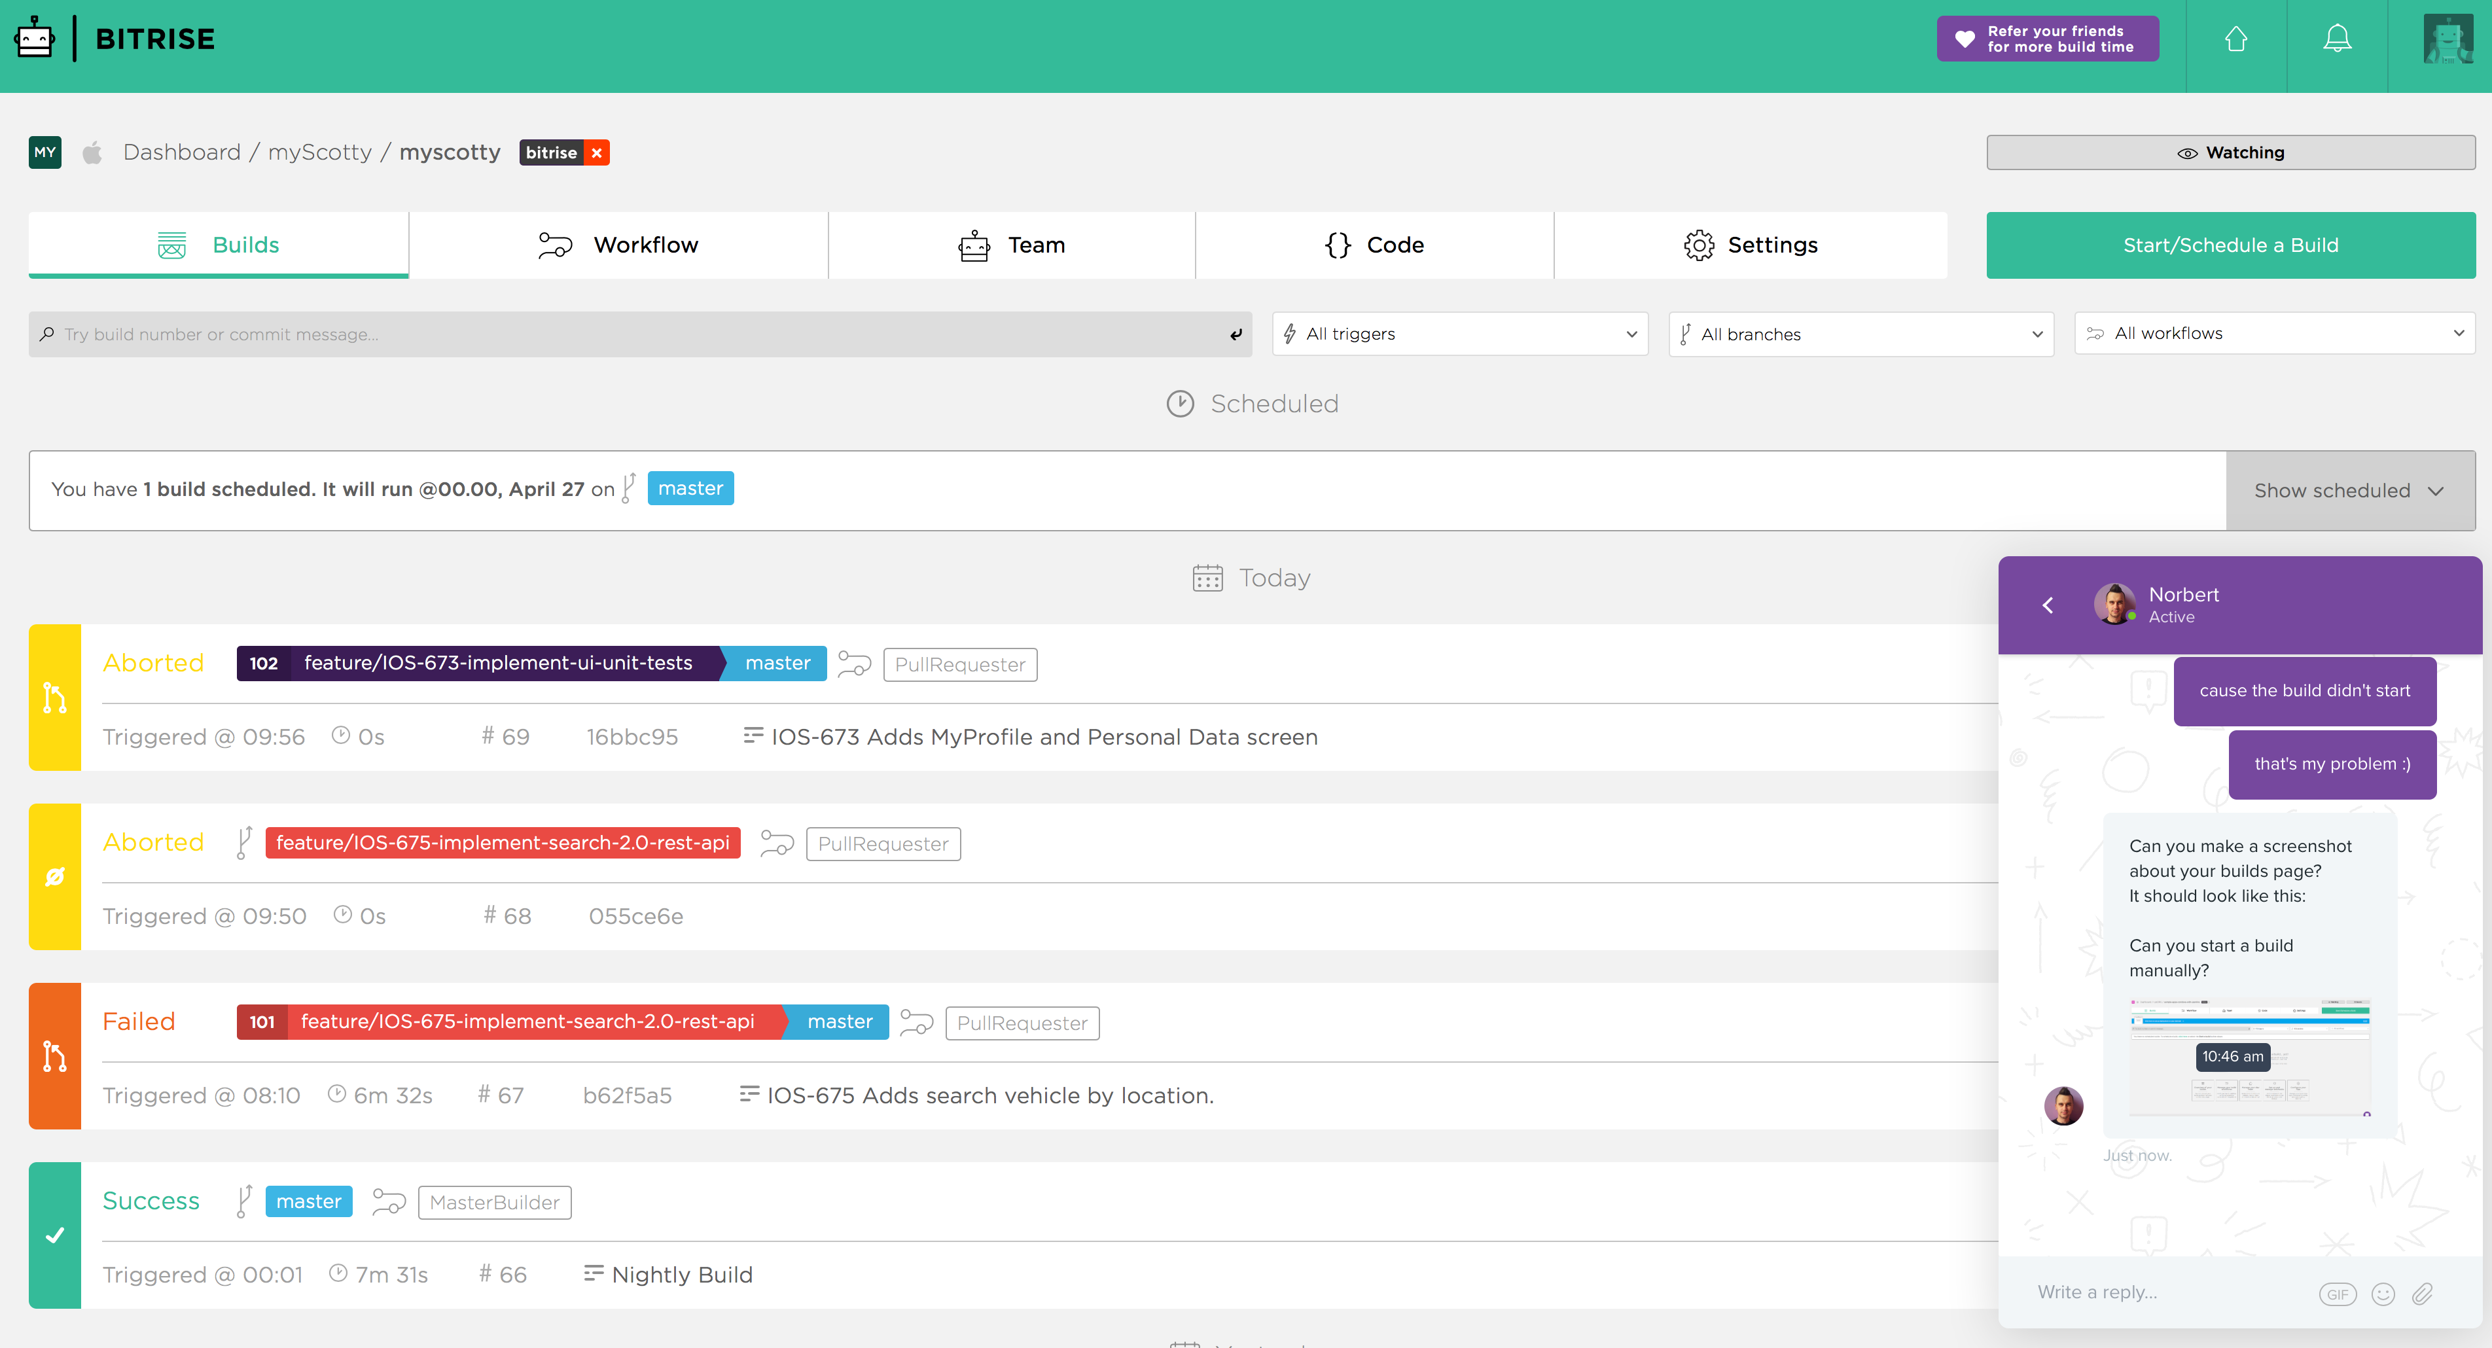
Task: Click master branch tag in scheduled notice
Action: pos(690,488)
